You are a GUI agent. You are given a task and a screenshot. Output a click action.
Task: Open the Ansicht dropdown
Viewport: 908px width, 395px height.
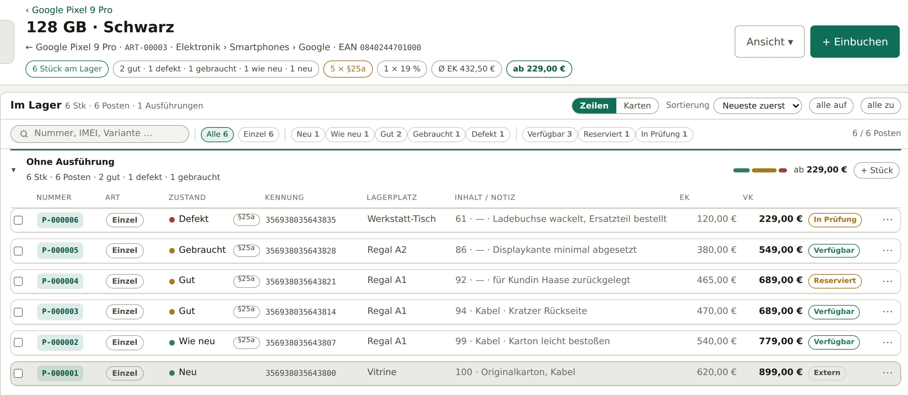coord(769,42)
